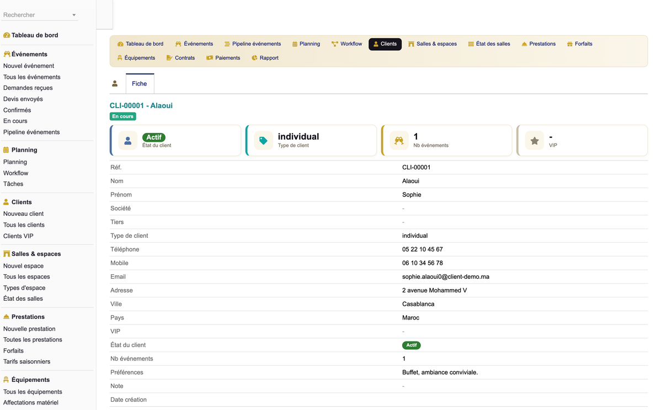The image size is (662, 410).
Task: Open Contrats in the top toolbar
Action: point(180,58)
